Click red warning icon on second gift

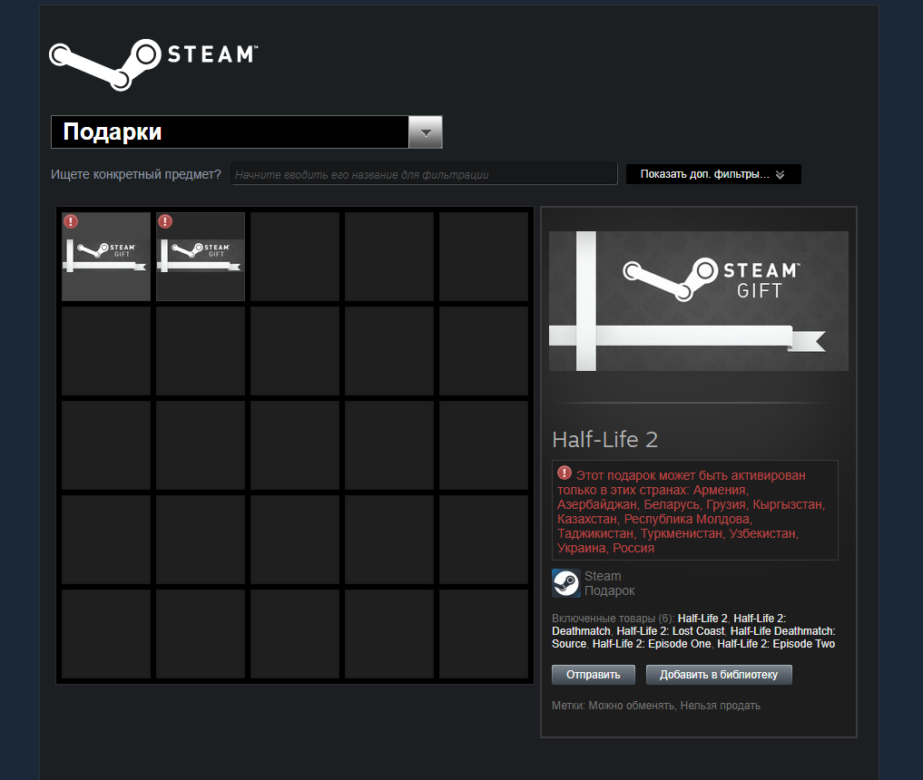click(165, 222)
